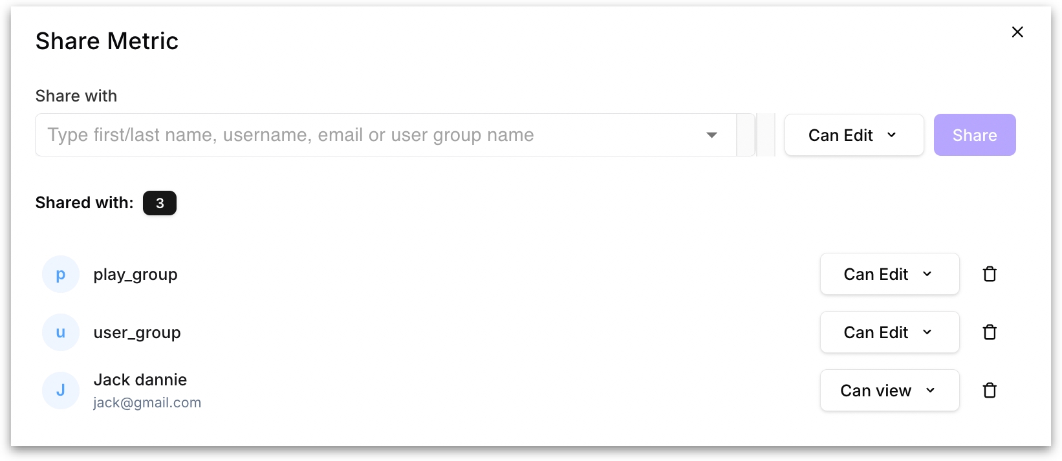Click the 'u' avatar for user_group
Image resolution: width=1062 pixels, height=461 pixels.
click(x=61, y=332)
